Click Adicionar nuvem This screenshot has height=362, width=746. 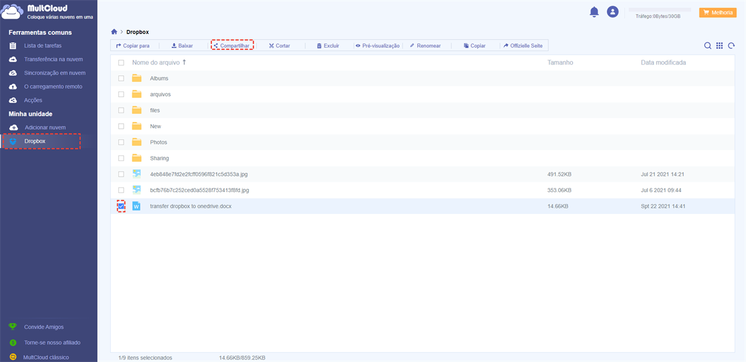tap(45, 128)
